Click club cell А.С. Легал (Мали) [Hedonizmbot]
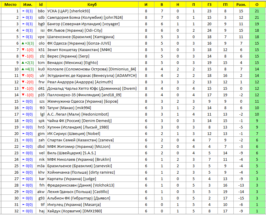 pyautogui.click(x=92, y=114)
